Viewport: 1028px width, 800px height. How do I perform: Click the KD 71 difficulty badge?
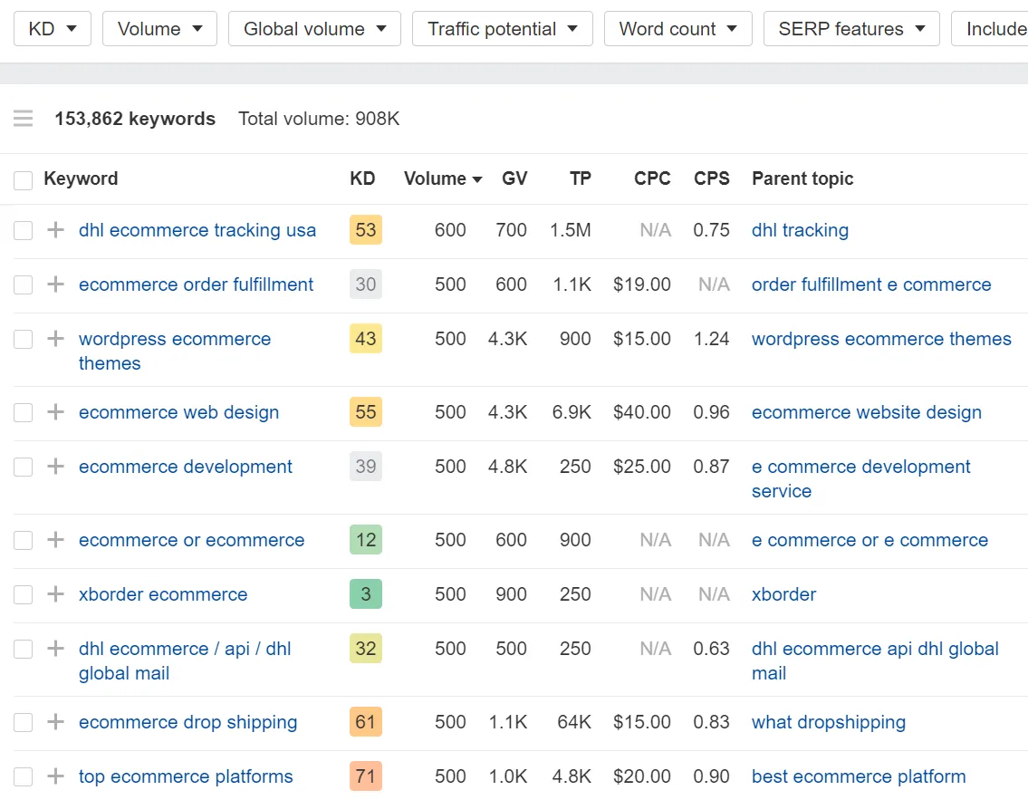(366, 776)
